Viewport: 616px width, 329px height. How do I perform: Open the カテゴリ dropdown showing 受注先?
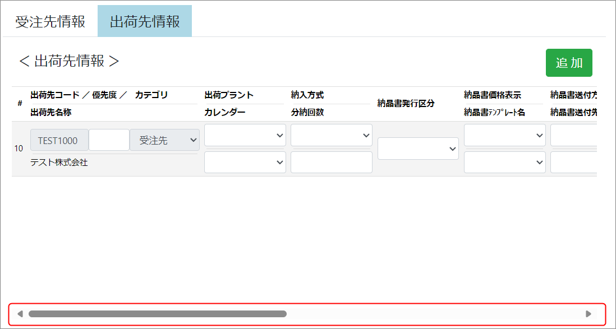tap(164, 140)
